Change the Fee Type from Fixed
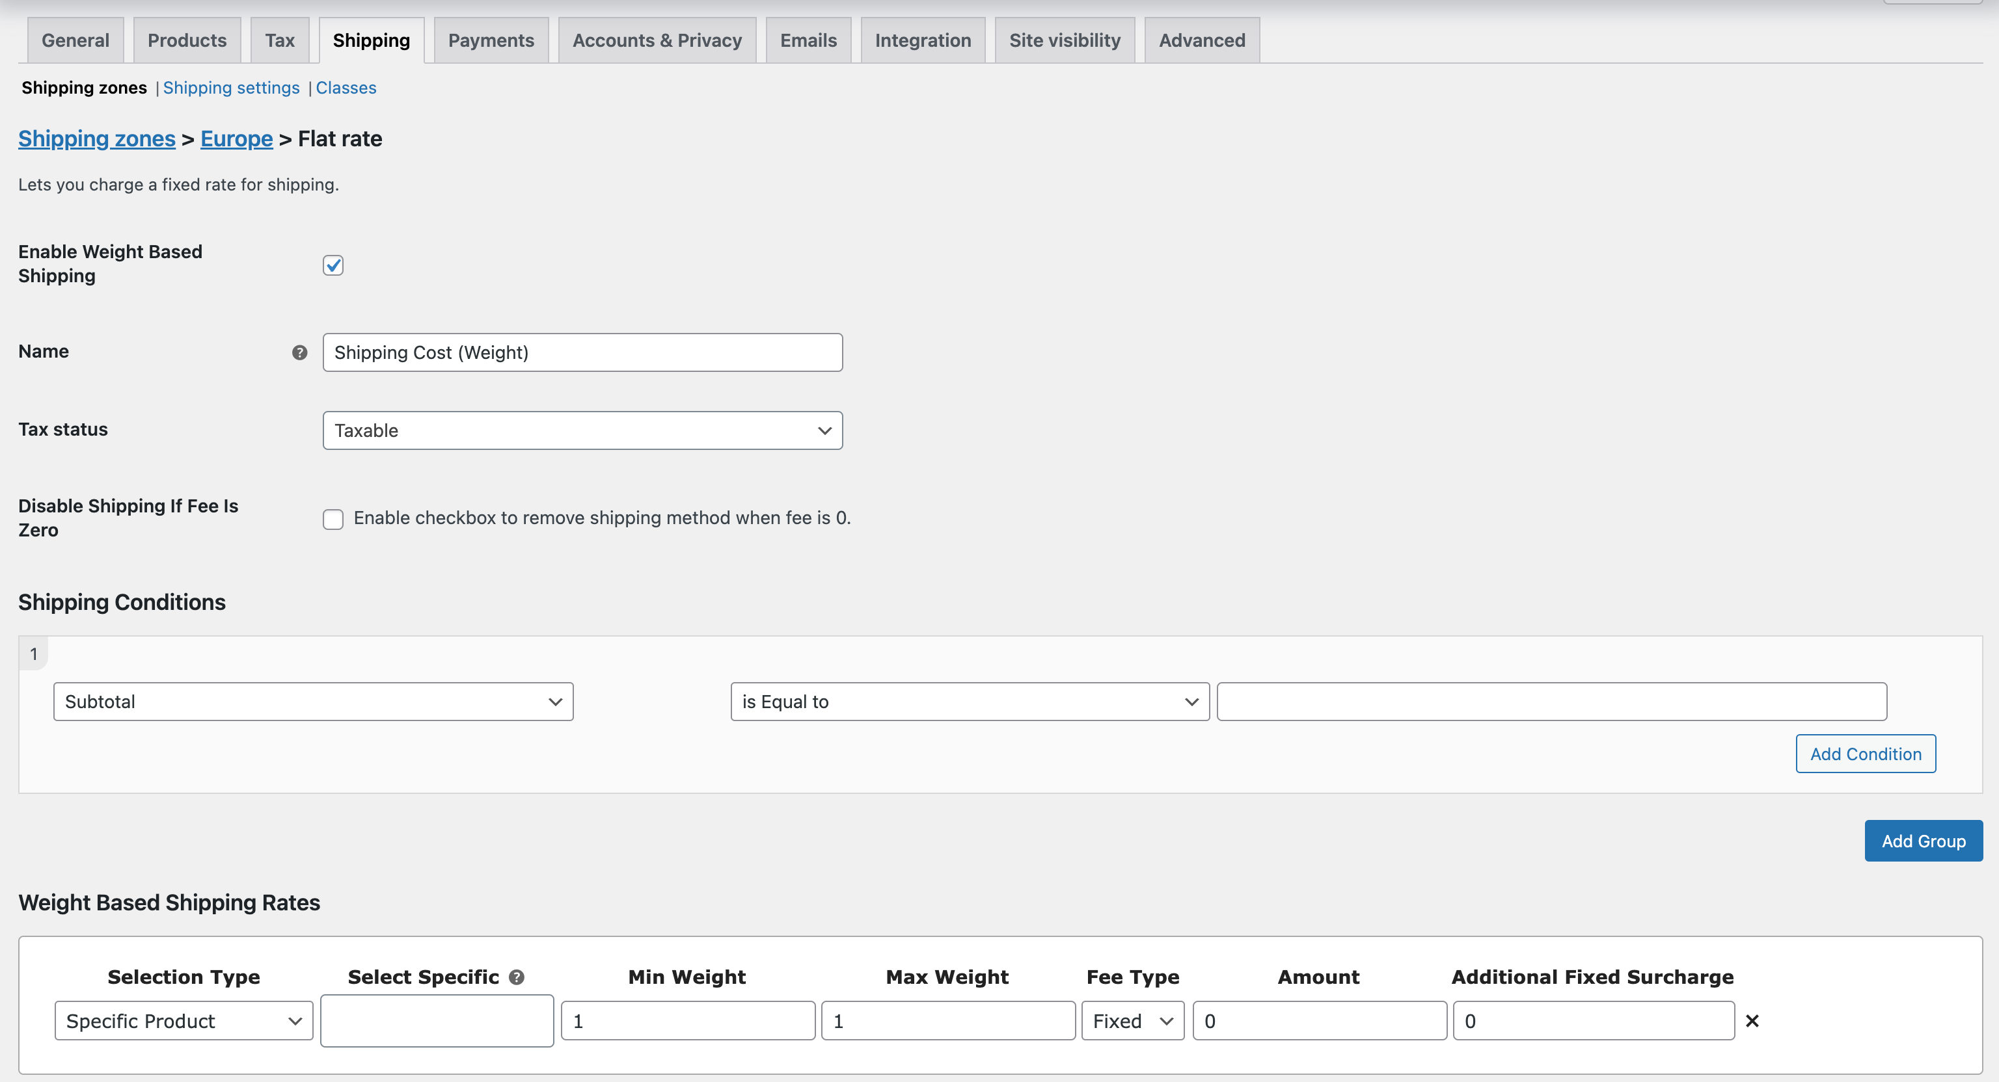Screen dimensions: 1999x1082 pos(1132,1021)
